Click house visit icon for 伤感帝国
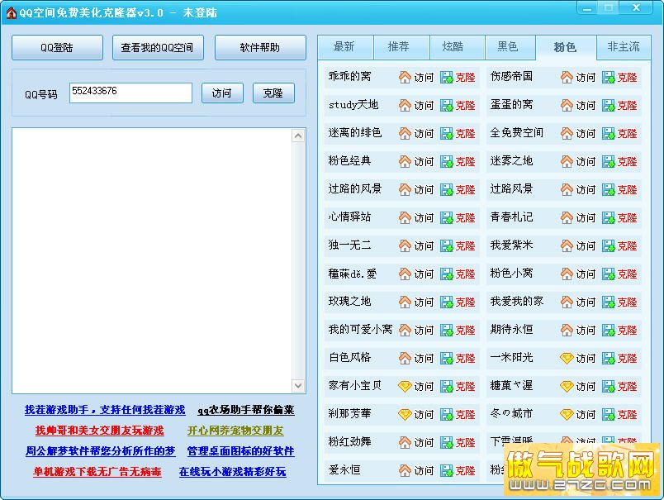The height and width of the screenshot is (500, 664). pyautogui.click(x=567, y=77)
